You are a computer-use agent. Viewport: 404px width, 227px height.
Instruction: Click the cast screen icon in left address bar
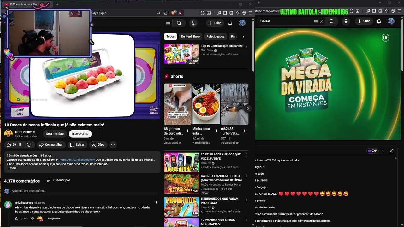coord(158,13)
